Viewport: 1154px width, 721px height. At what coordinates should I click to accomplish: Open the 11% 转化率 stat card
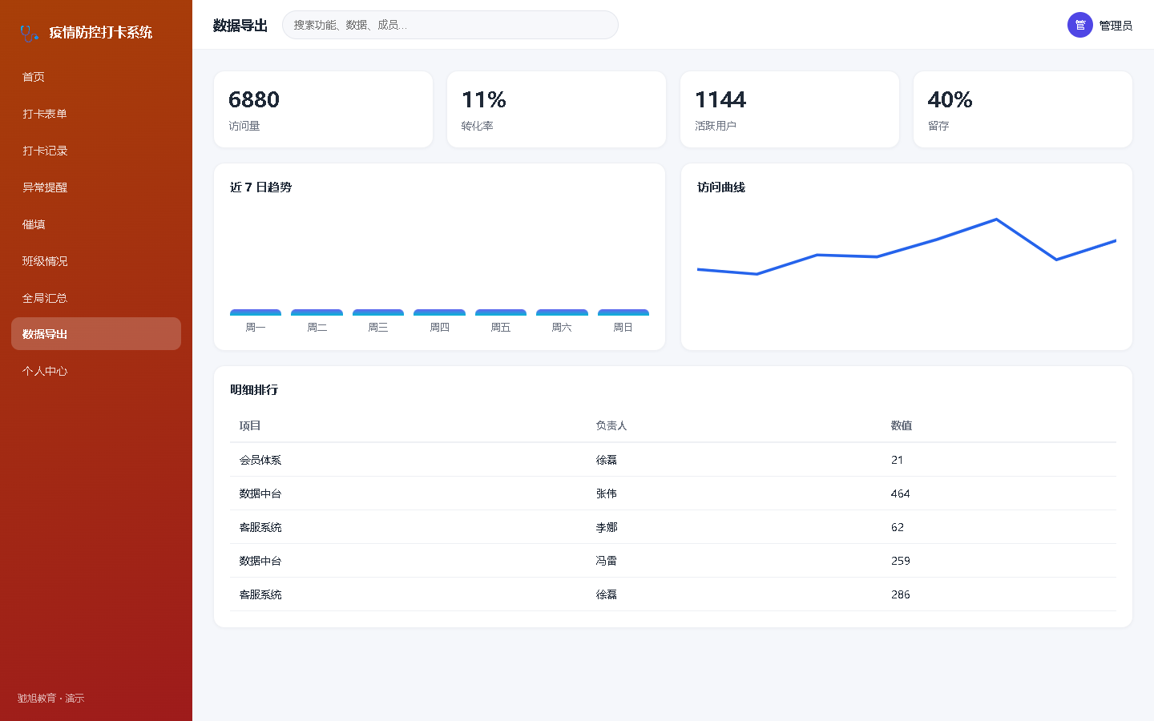[x=556, y=110]
